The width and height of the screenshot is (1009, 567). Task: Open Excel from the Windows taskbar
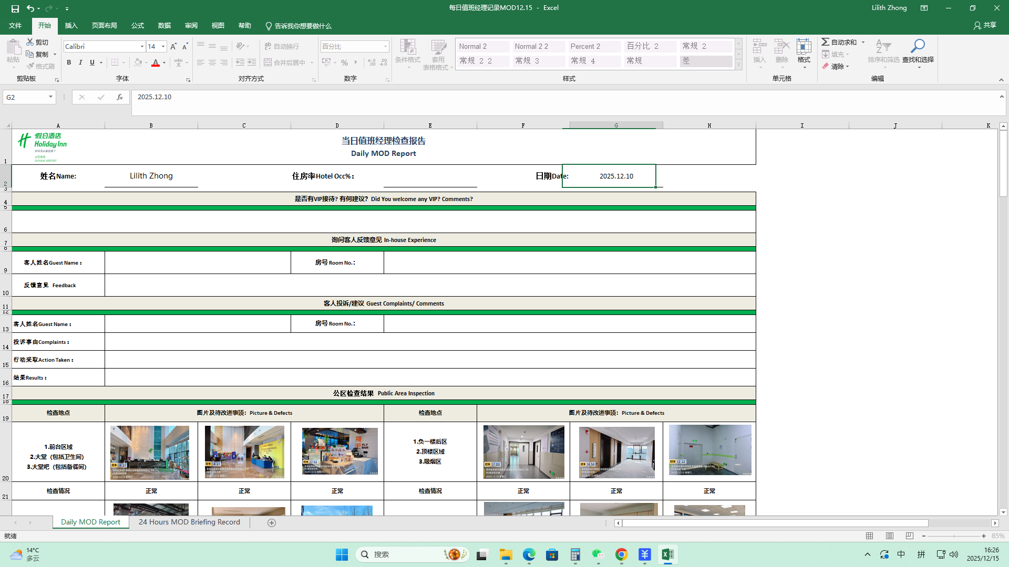[667, 554]
